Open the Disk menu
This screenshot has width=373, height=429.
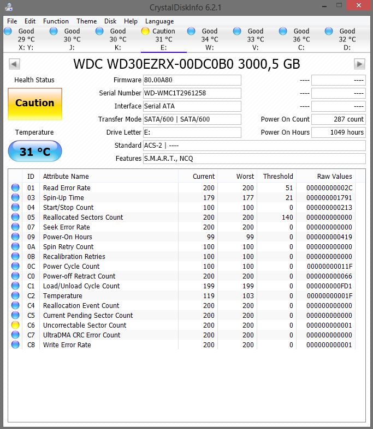click(x=110, y=21)
